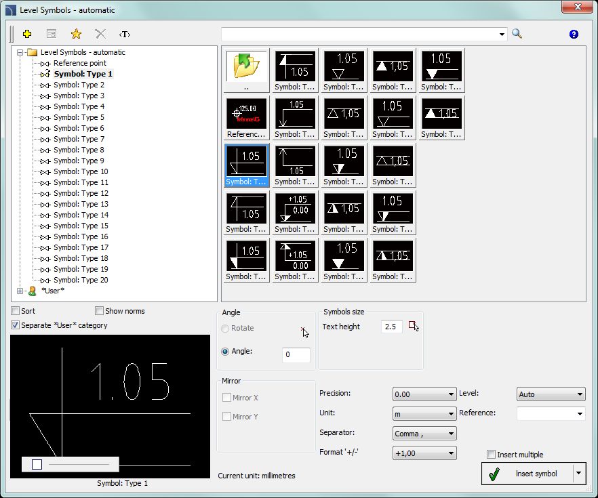Click the yellow plus add-new icon

point(27,34)
